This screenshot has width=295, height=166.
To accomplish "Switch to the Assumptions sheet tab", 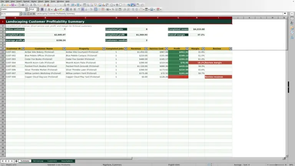I will (x=67, y=161).
